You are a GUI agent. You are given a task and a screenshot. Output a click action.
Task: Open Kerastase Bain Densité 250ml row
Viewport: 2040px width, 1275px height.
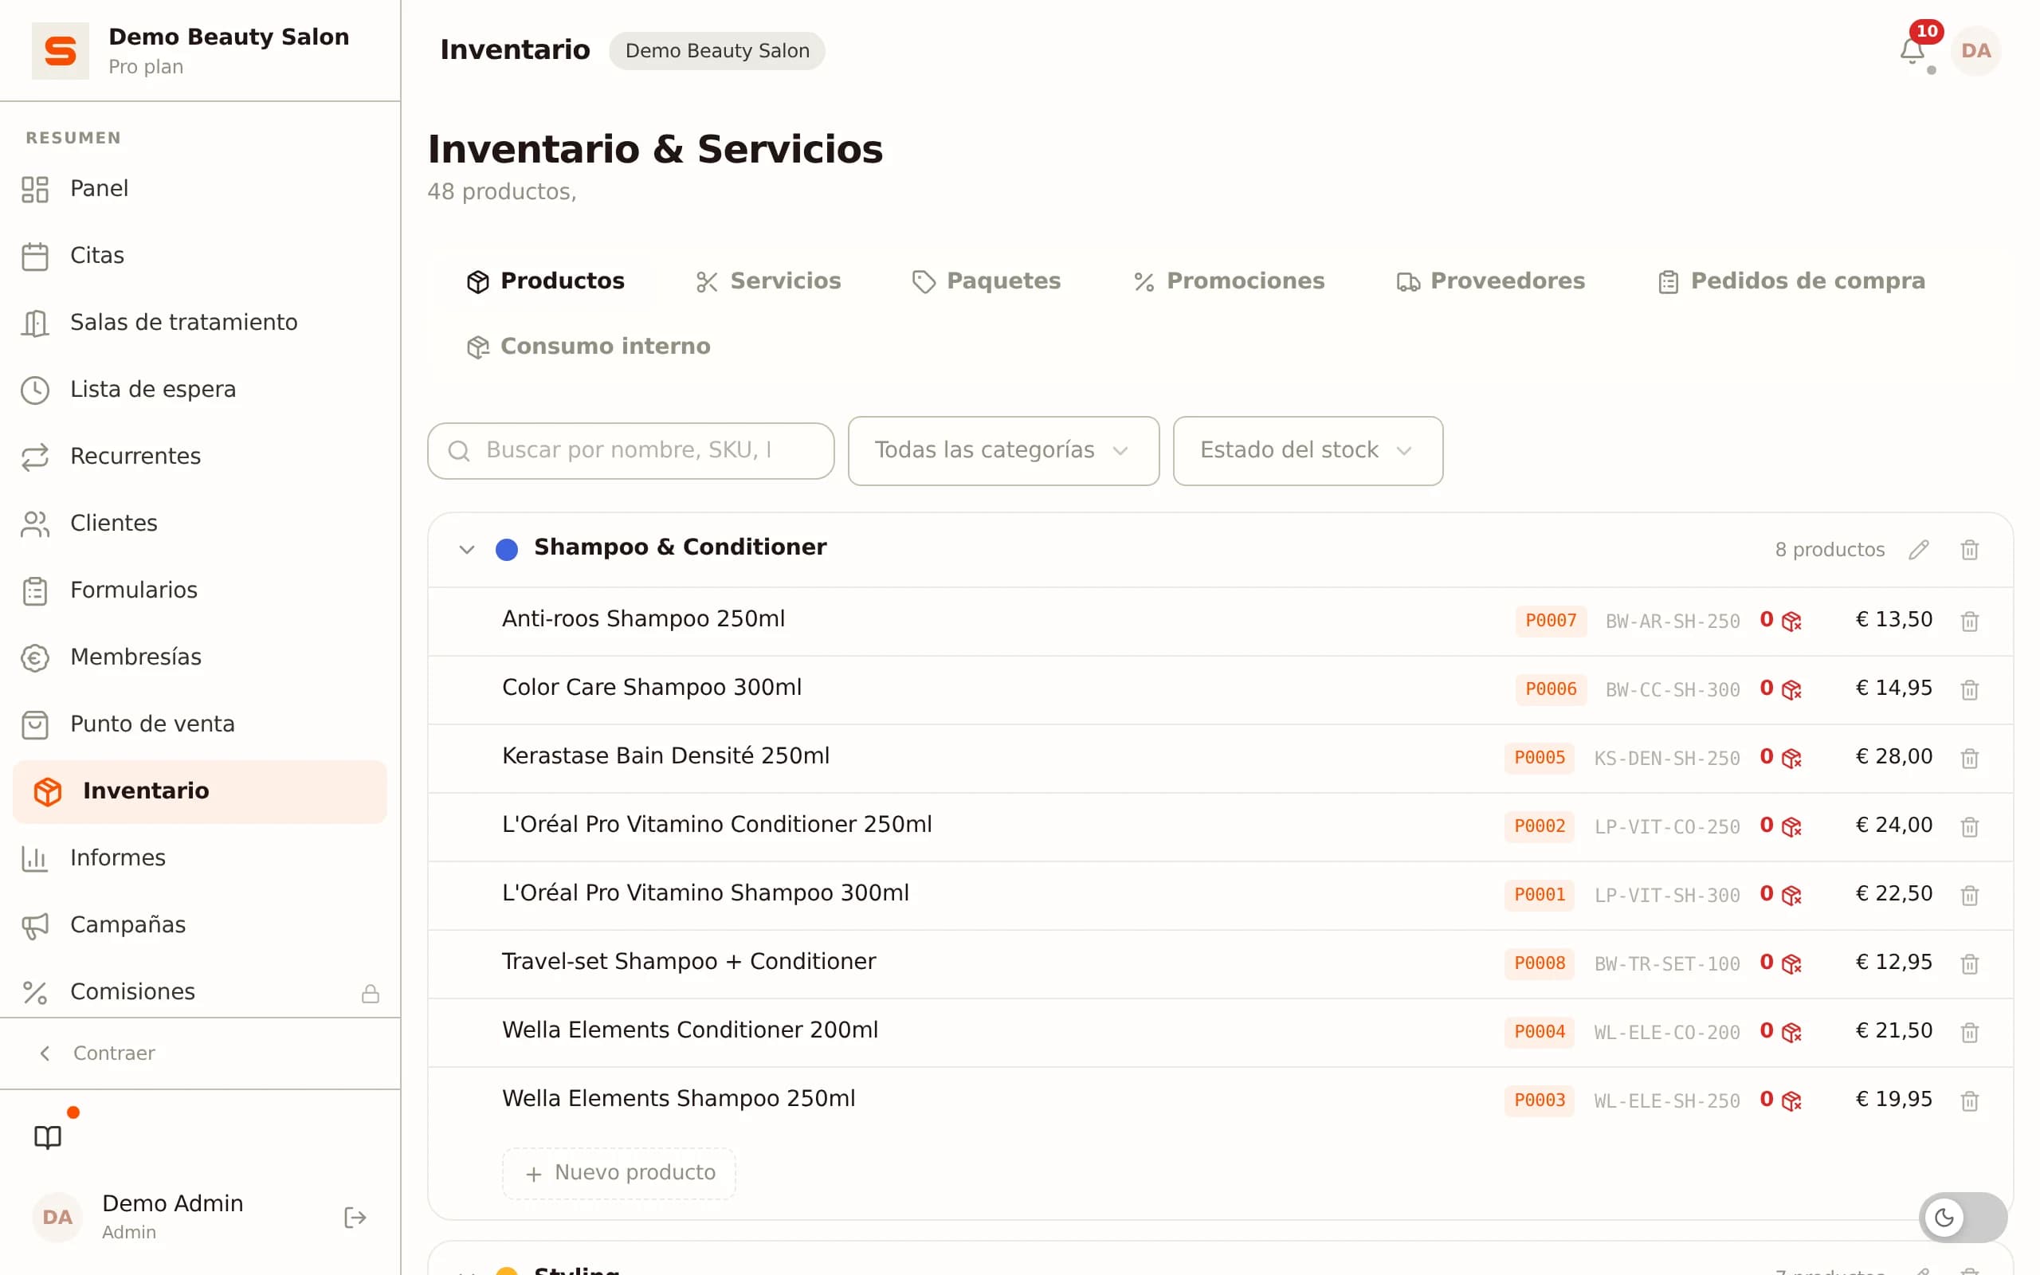[x=1220, y=758]
